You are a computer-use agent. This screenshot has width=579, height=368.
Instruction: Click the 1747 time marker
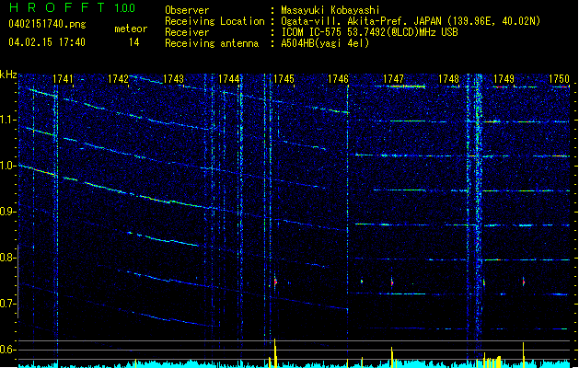point(394,79)
